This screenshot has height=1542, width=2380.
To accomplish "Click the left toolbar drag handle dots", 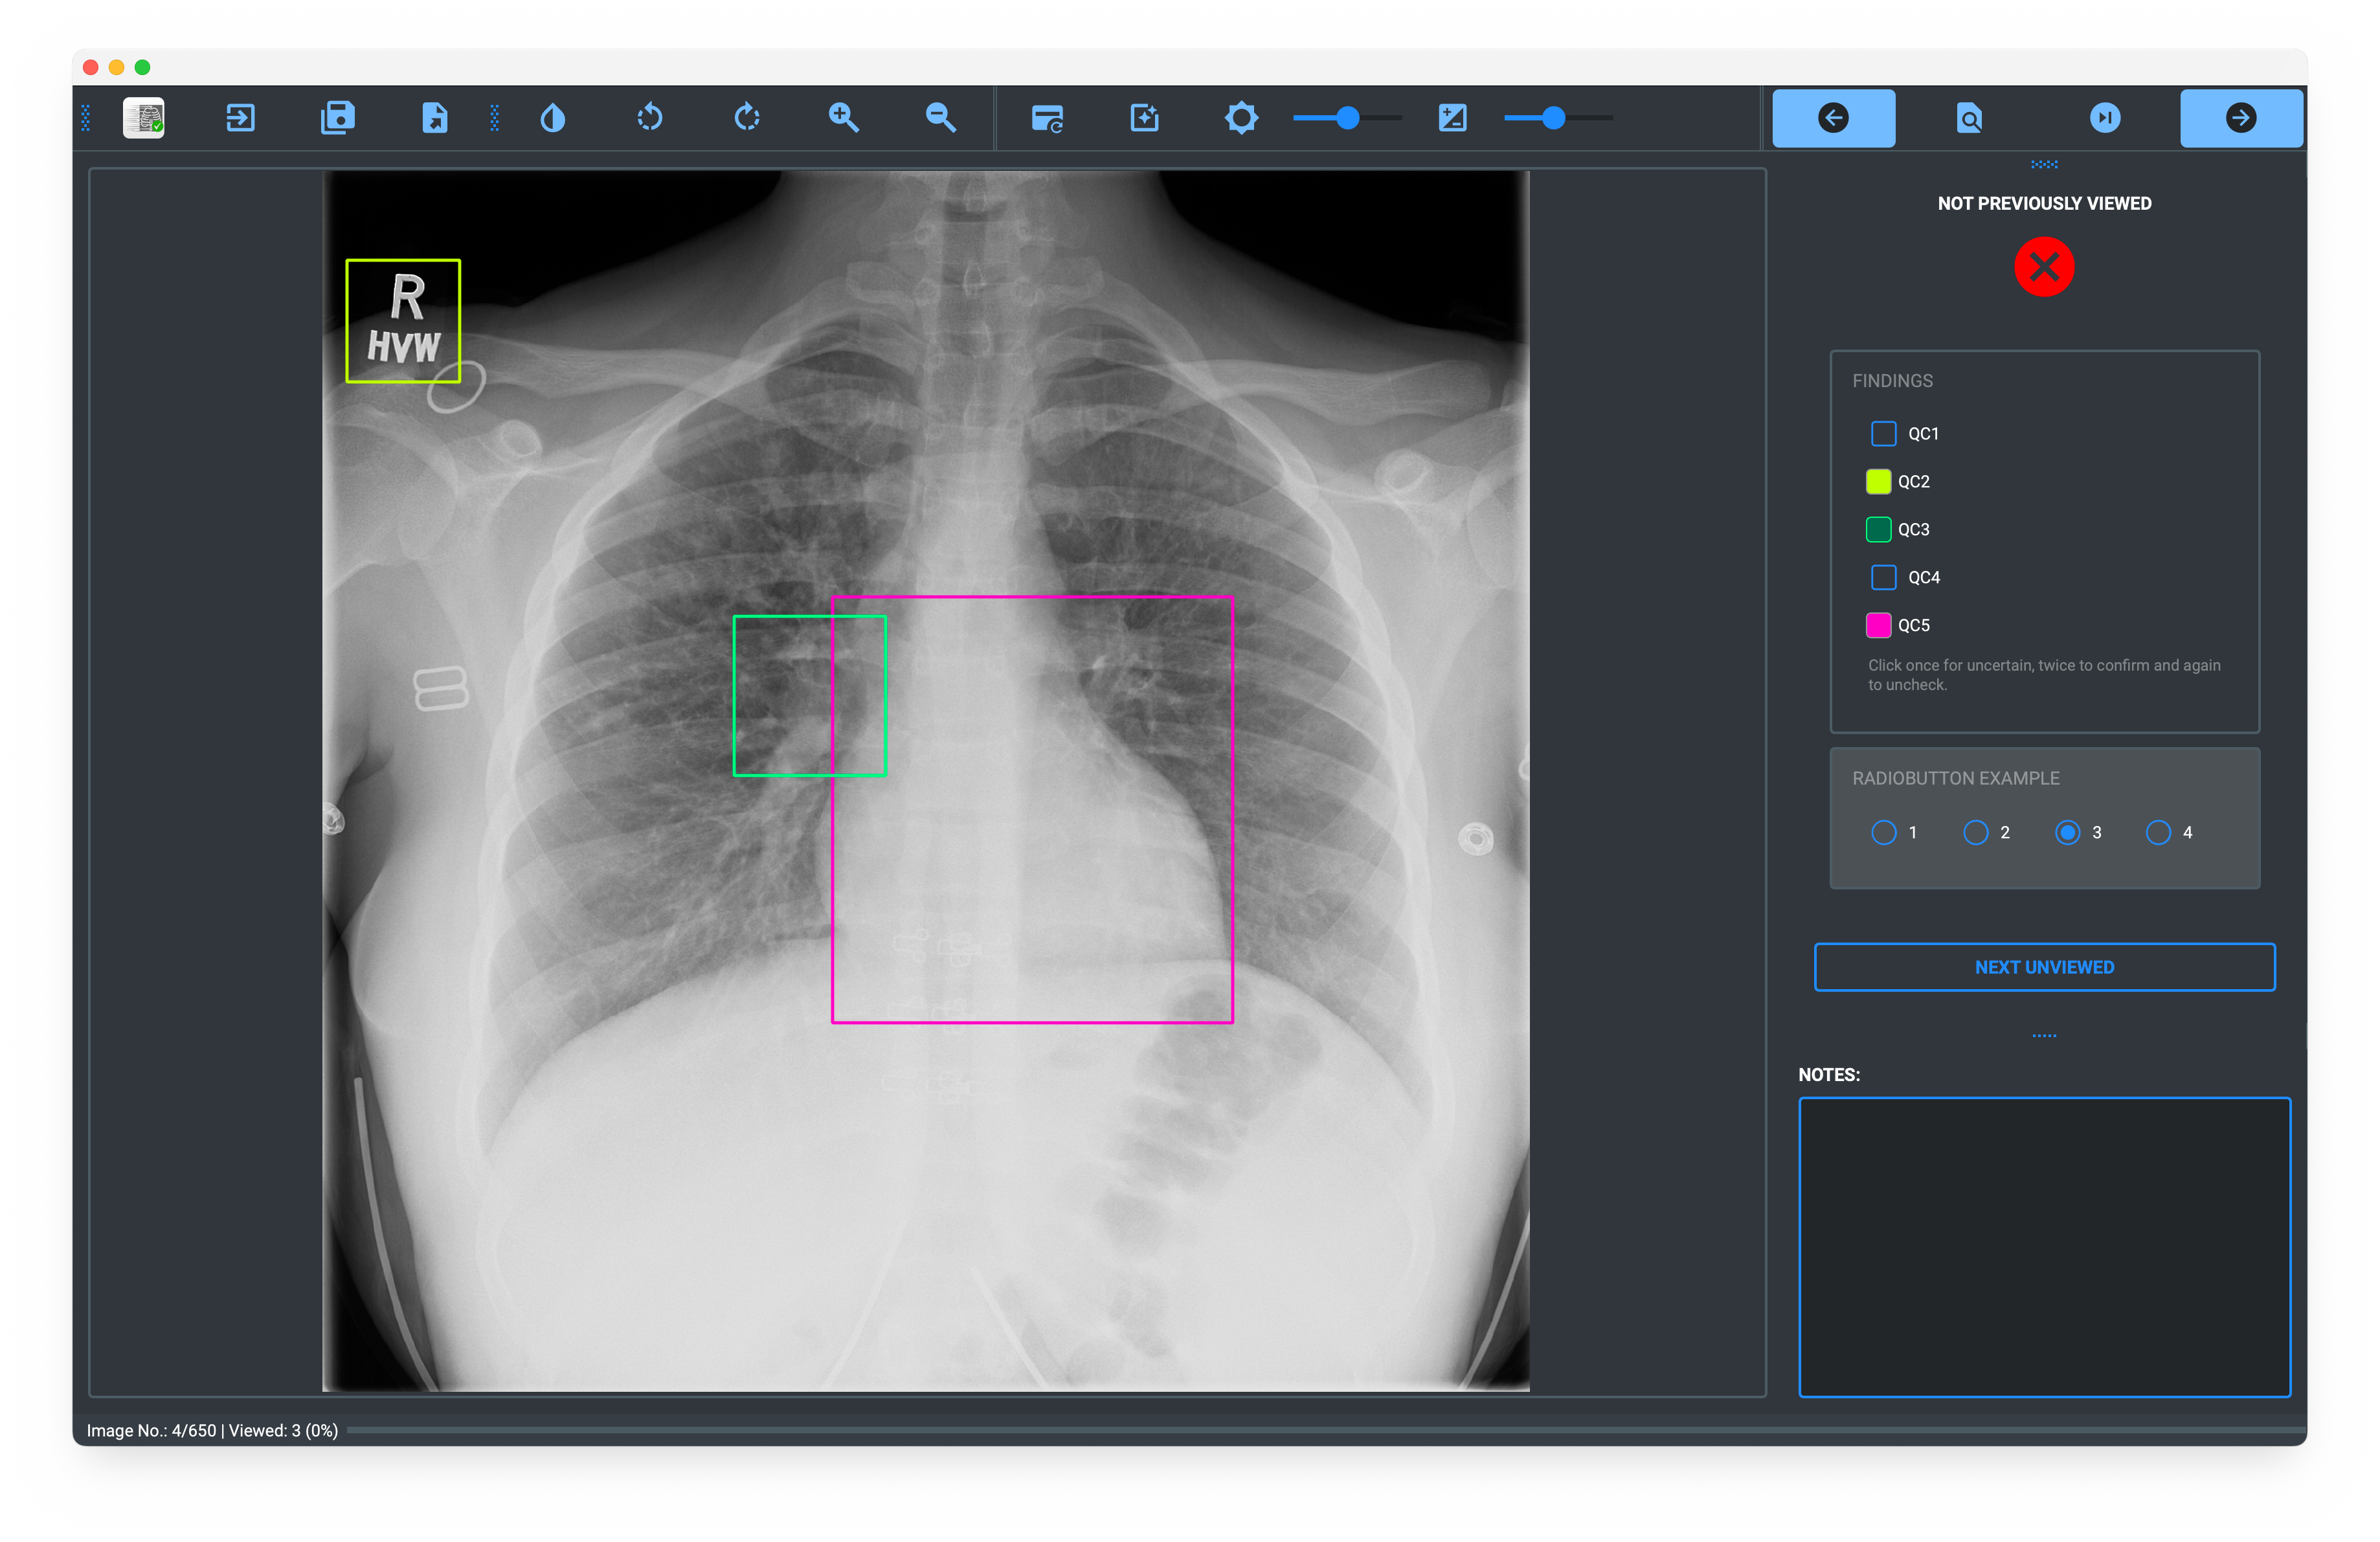I will point(86,118).
